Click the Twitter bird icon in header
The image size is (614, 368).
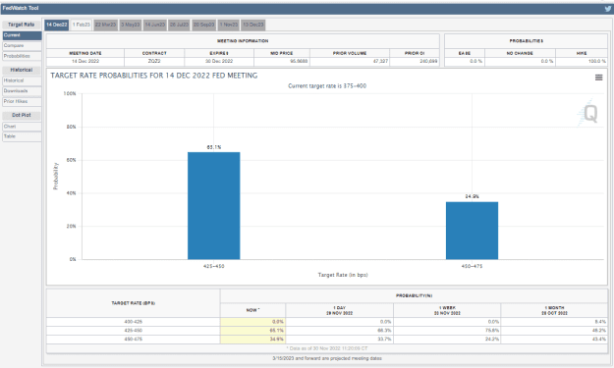coord(607,9)
